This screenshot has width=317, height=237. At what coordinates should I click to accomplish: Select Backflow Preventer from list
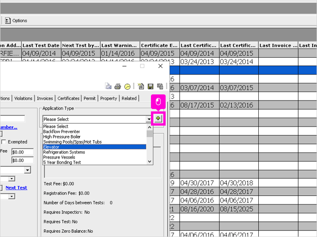tap(95, 132)
